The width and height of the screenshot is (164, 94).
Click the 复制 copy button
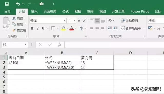click(x=18, y=24)
